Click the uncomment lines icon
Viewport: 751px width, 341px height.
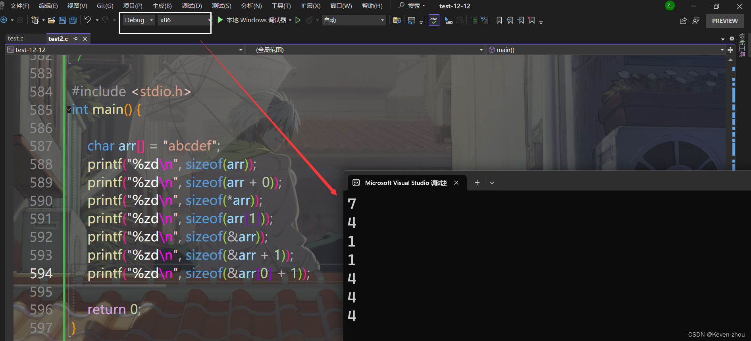[x=485, y=20]
